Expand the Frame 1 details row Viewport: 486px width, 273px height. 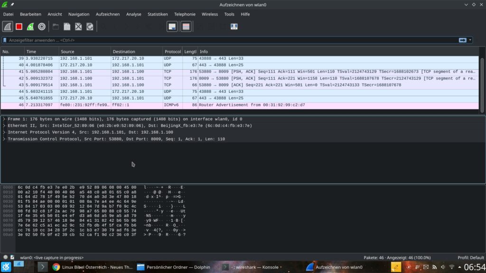[x=4, y=119]
